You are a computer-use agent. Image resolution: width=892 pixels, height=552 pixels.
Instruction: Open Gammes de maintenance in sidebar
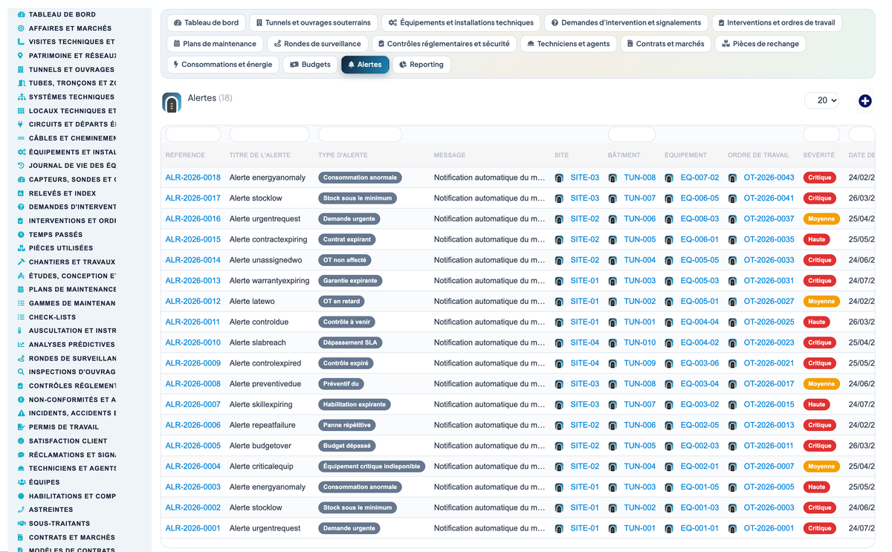point(72,303)
